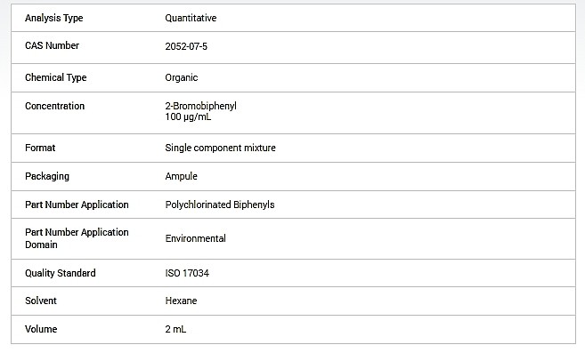The width and height of the screenshot is (585, 353).
Task: Click the Packaging label
Action: [47, 176]
